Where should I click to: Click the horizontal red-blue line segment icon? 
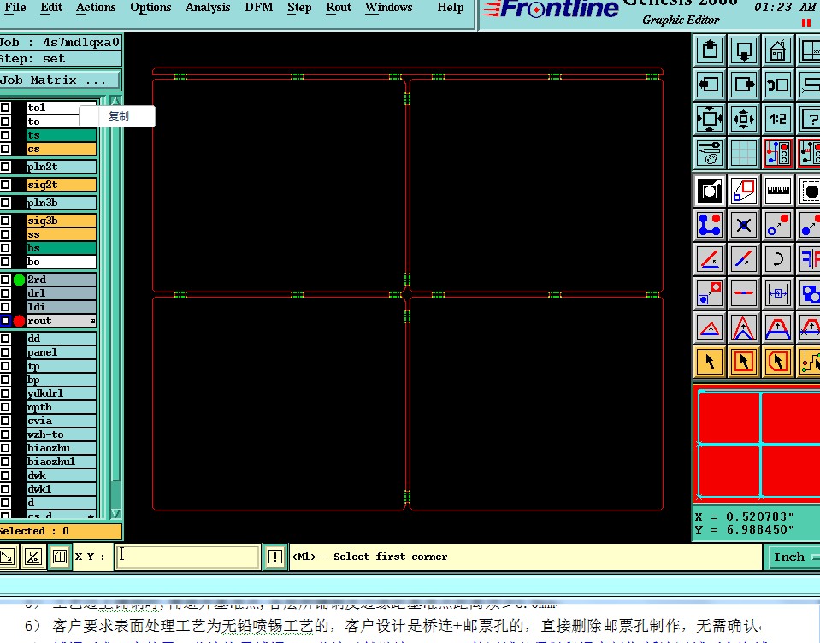[744, 293]
